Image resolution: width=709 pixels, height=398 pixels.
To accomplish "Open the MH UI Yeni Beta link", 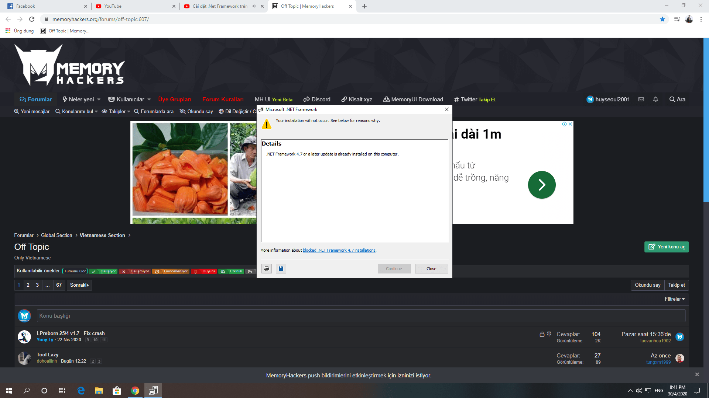I will (273, 99).
